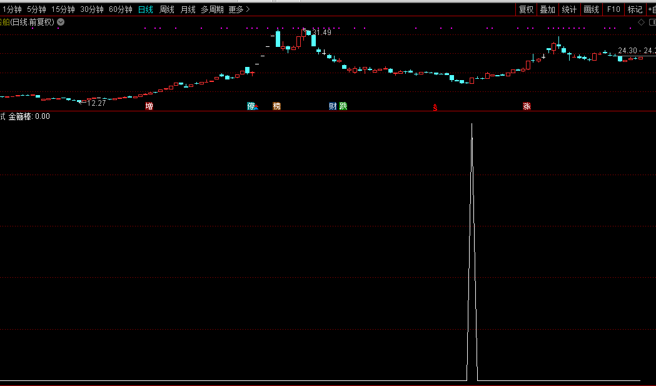Switch to 月线 monthly chart

point(188,9)
